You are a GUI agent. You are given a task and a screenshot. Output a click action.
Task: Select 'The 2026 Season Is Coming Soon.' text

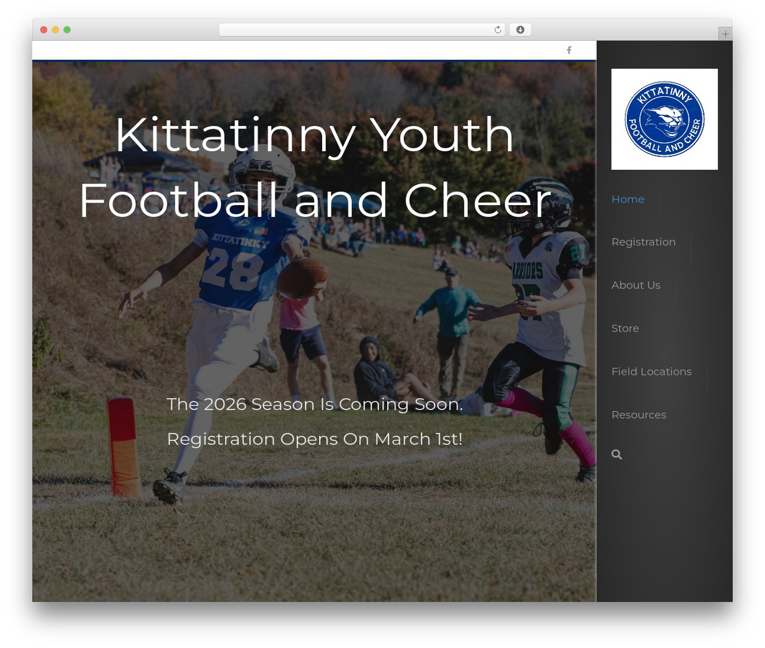pyautogui.click(x=315, y=404)
